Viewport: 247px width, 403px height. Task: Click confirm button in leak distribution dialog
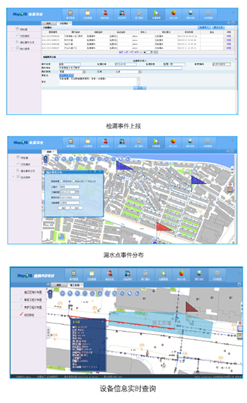(64, 208)
